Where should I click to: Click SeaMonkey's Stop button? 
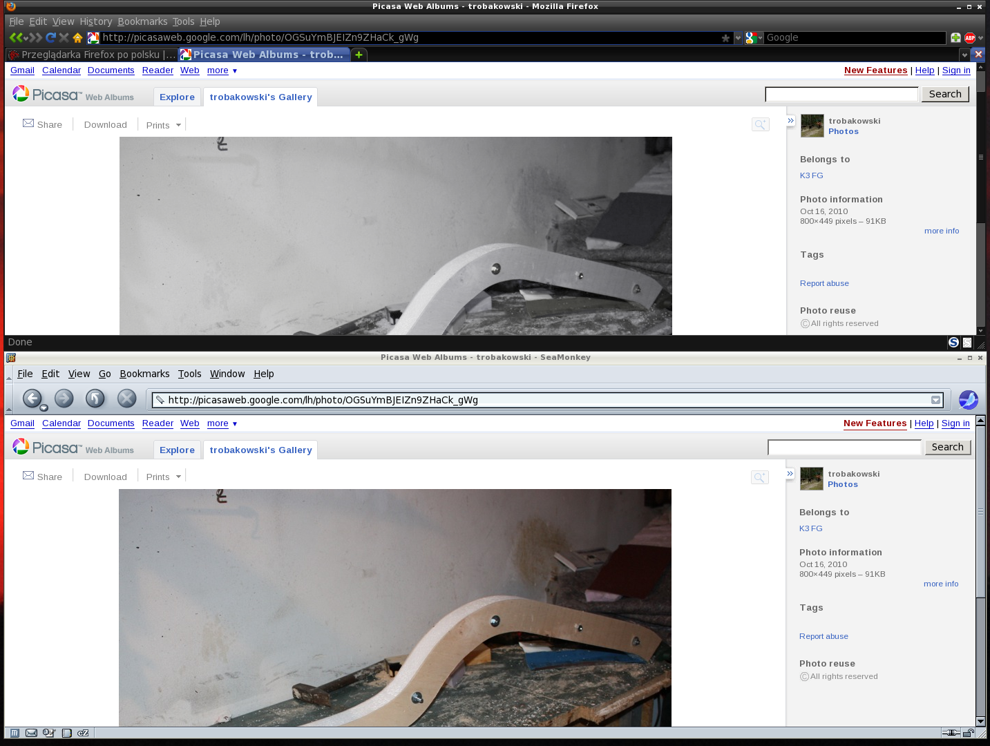tap(126, 399)
